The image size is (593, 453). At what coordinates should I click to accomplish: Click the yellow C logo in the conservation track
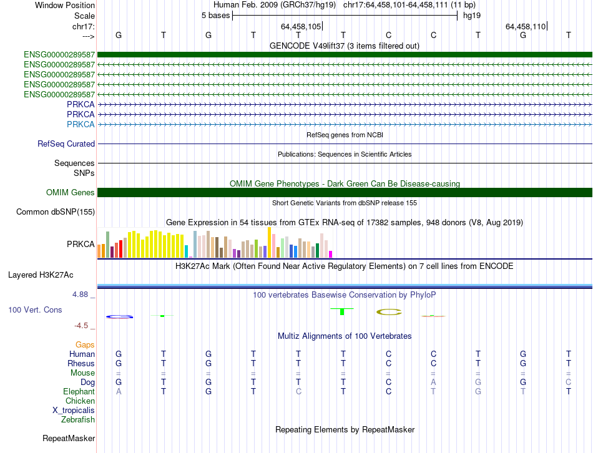pyautogui.click(x=389, y=312)
